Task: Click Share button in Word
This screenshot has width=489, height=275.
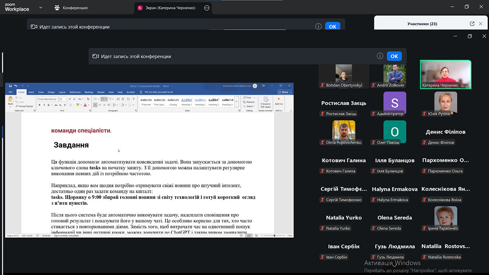Action: coord(284,92)
